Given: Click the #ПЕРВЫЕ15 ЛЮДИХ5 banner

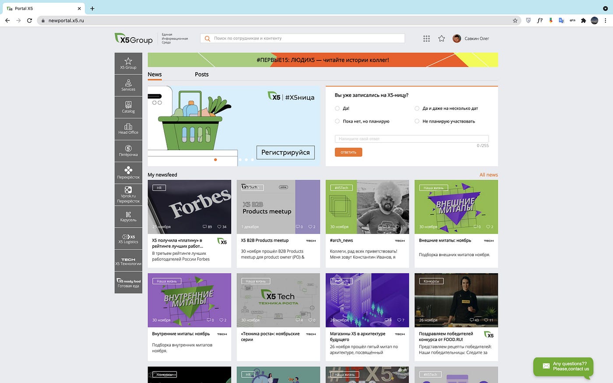Looking at the screenshot, I should coord(323,60).
